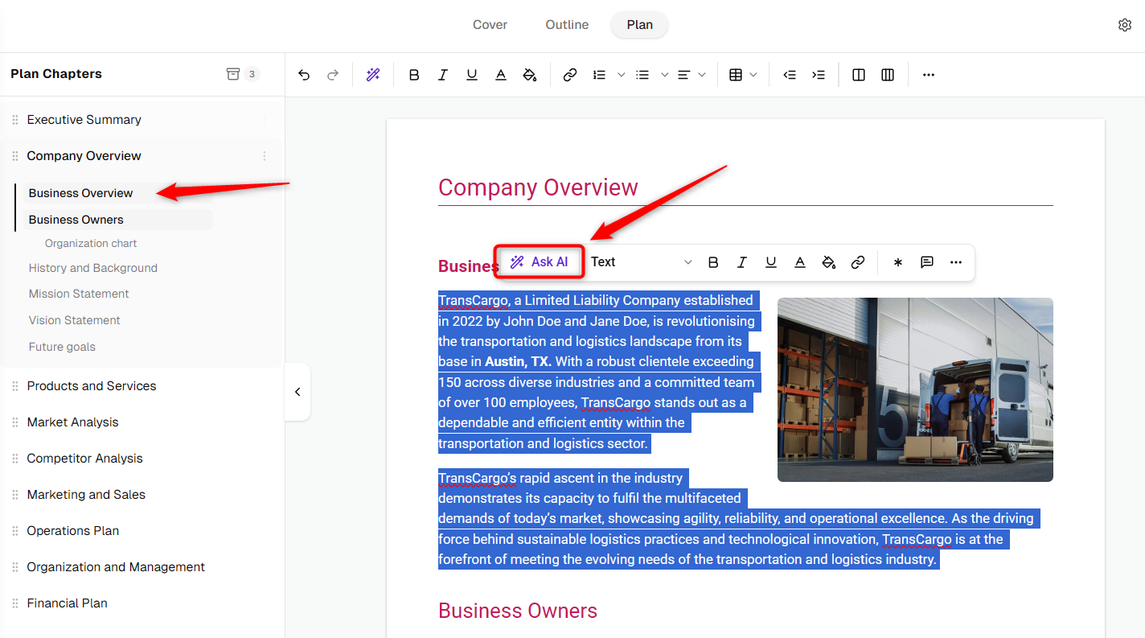The height and width of the screenshot is (638, 1145).
Task: Open the Future goals section
Action: coord(62,347)
